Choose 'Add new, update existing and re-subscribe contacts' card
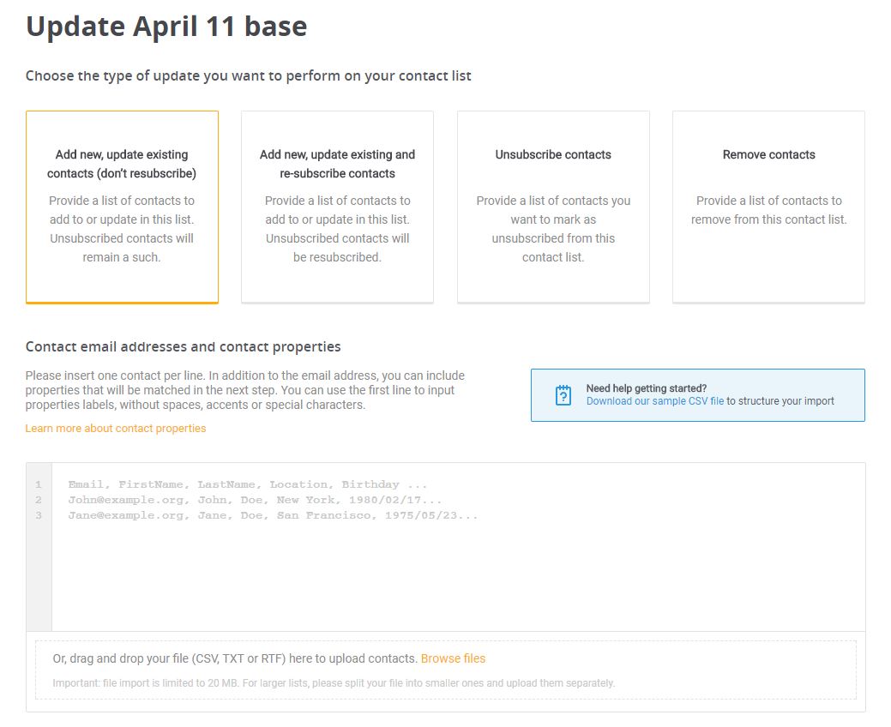 click(338, 207)
